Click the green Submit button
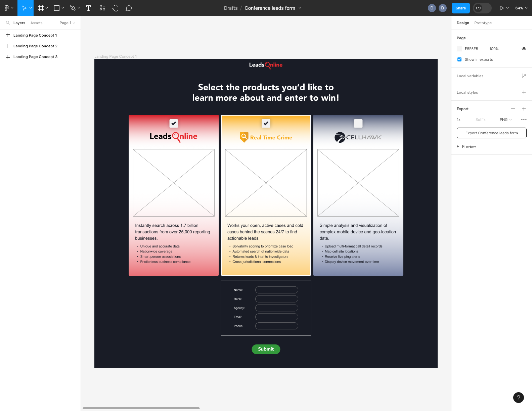Image resolution: width=532 pixels, height=411 pixels. [266, 349]
